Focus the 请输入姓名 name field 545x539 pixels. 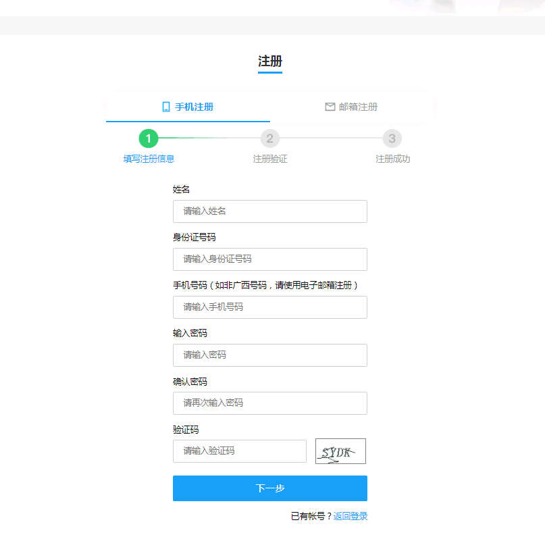[x=269, y=211]
